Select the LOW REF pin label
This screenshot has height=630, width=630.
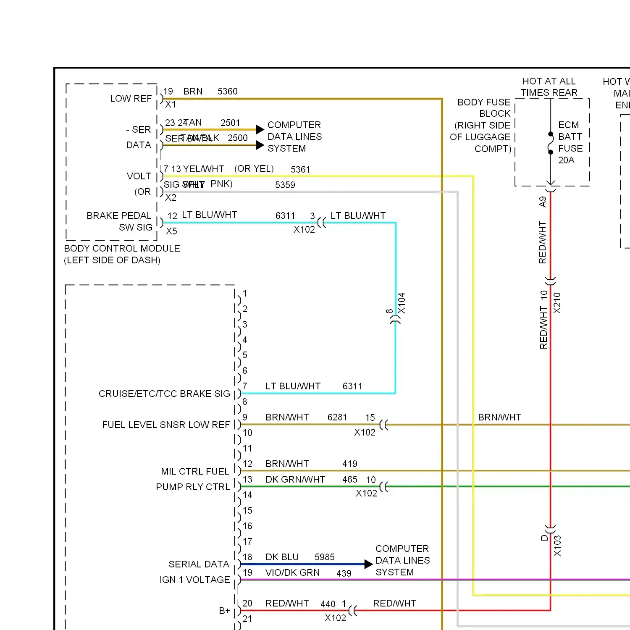131,98
